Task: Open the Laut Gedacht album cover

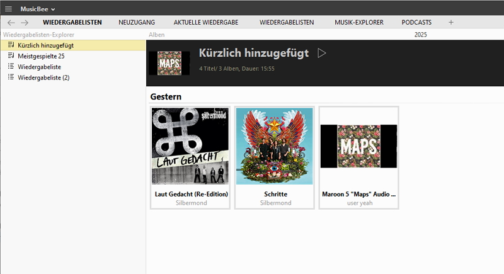Action: pyautogui.click(x=190, y=146)
